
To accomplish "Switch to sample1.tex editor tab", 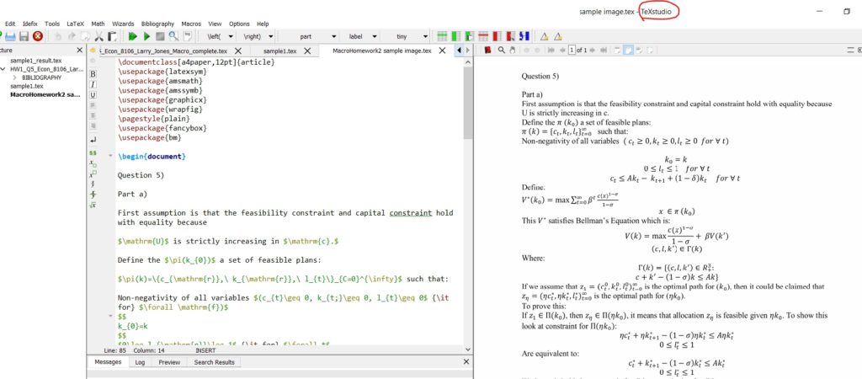I will (279, 51).
